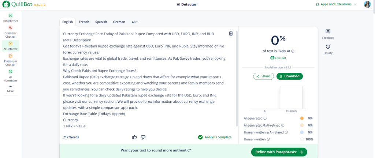Open the Plagiarism Checker tool

pos(10,60)
